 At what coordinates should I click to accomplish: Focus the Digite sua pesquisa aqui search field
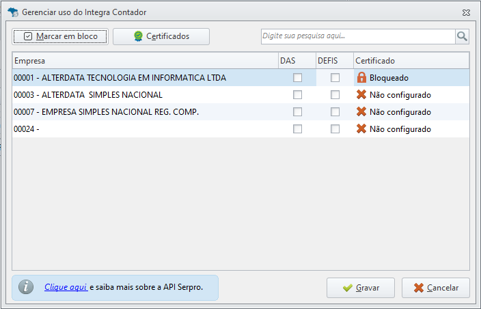pos(358,36)
